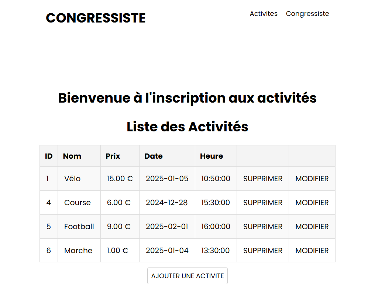Image resolution: width=368 pixels, height=307 pixels.
Task: Click the Nom column header
Action: click(x=72, y=156)
